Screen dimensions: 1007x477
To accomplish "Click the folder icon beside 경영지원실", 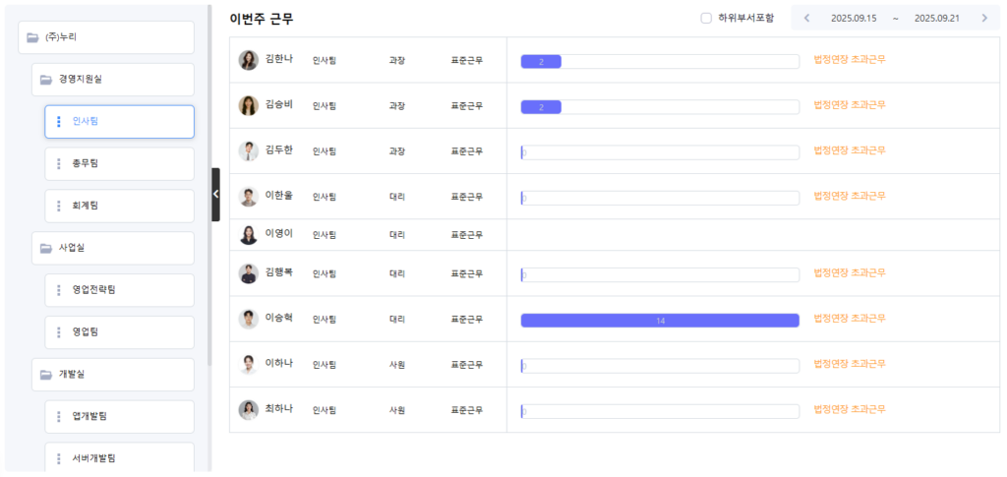I will point(45,80).
